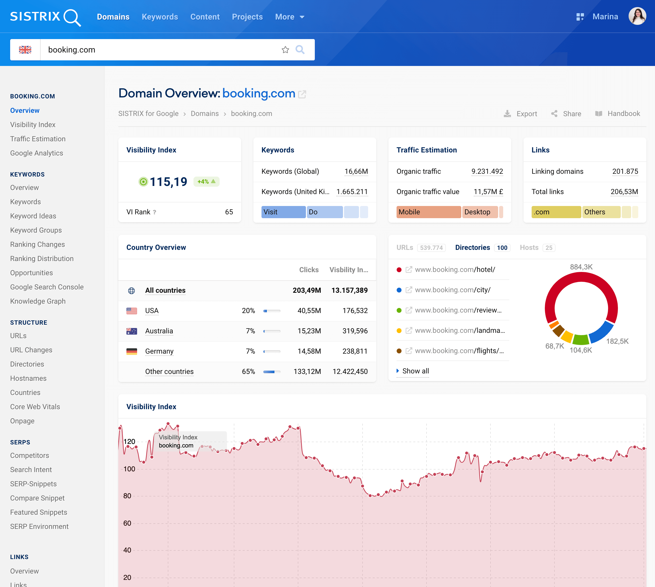
Task: Click the Mobile traffic bar segment
Action: point(428,212)
